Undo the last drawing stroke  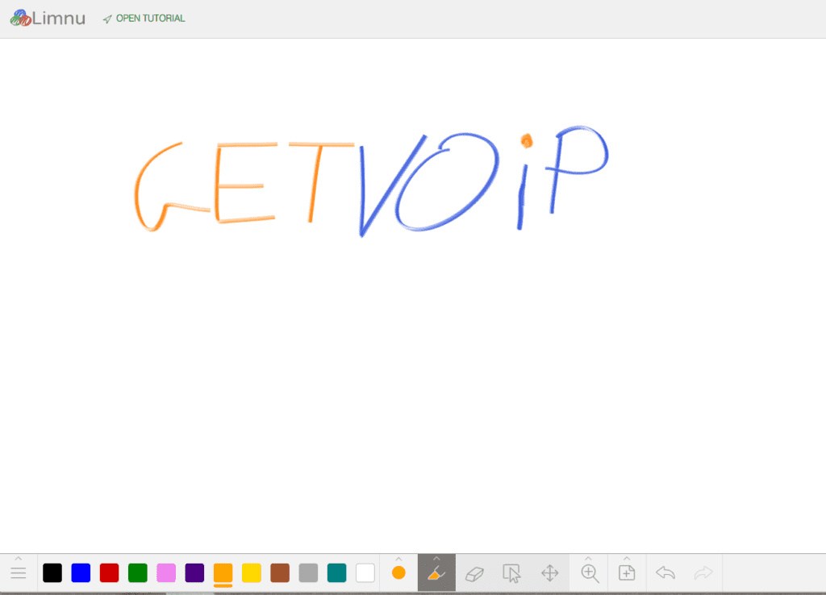pyautogui.click(x=665, y=573)
